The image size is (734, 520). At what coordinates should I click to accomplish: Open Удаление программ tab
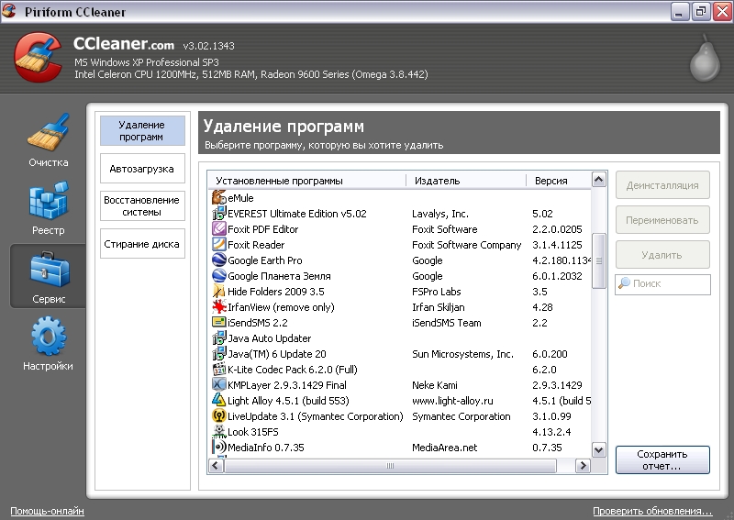click(x=142, y=130)
